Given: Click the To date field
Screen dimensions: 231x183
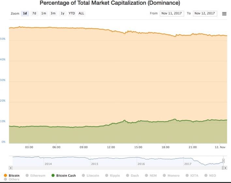Looking at the screenshot, I should pyautogui.click(x=205, y=13).
